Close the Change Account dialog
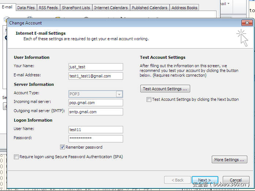 [x=245, y=23]
